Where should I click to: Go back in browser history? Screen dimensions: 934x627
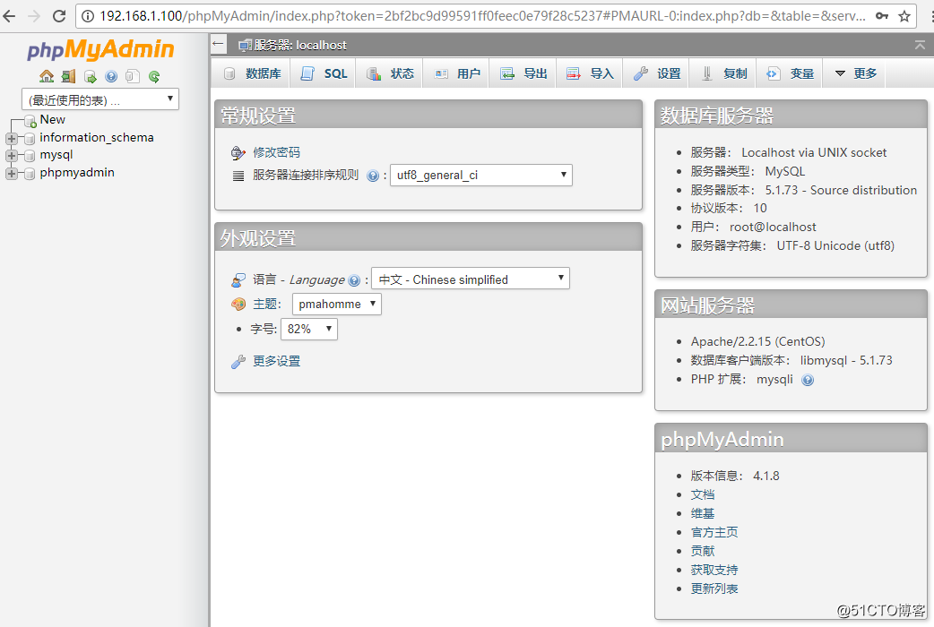click(10, 16)
